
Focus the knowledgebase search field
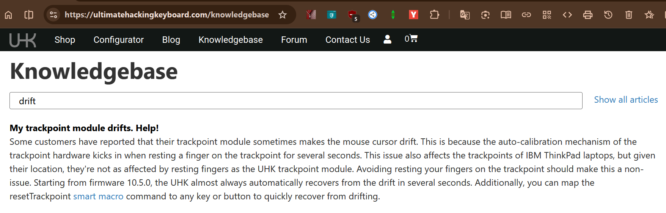pyautogui.click(x=296, y=101)
